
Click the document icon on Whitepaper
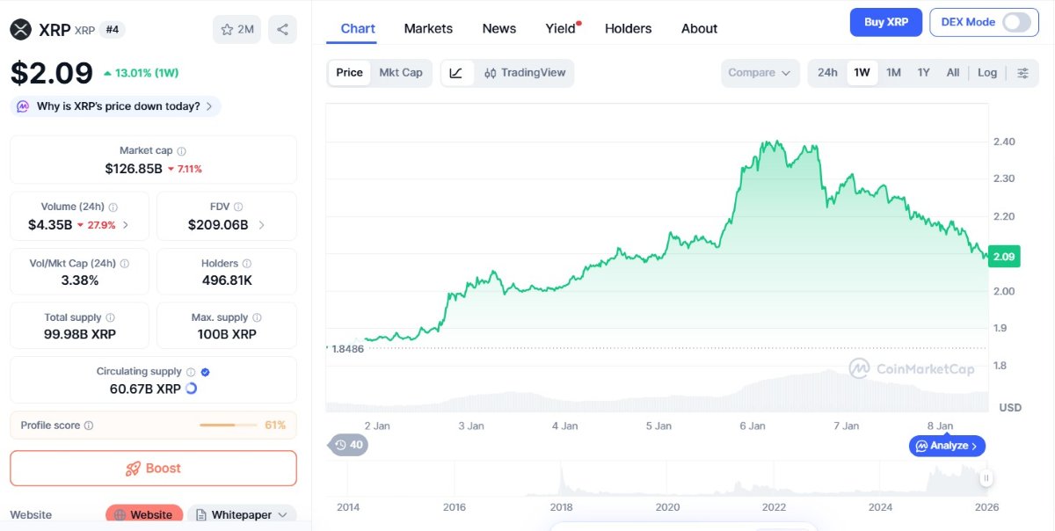coord(200,515)
